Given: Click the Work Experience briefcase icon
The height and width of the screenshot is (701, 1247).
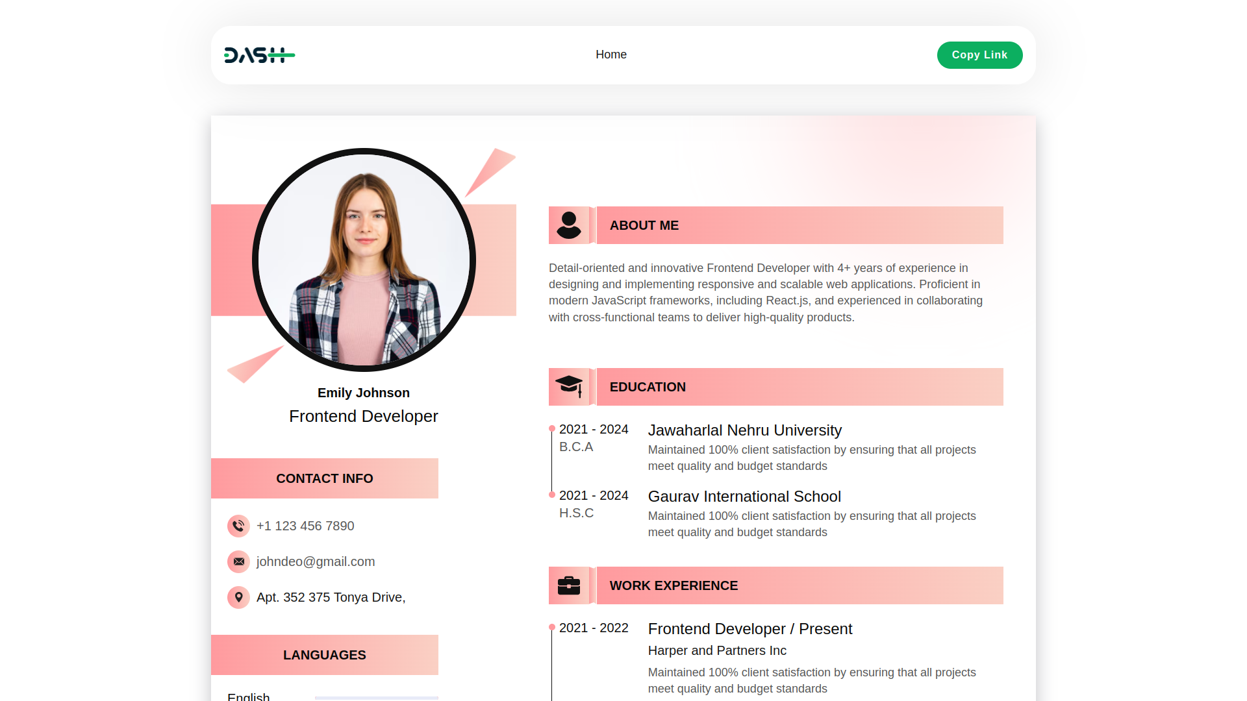Looking at the screenshot, I should click(569, 585).
